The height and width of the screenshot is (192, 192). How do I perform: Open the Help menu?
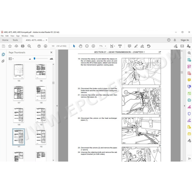point(32,36)
